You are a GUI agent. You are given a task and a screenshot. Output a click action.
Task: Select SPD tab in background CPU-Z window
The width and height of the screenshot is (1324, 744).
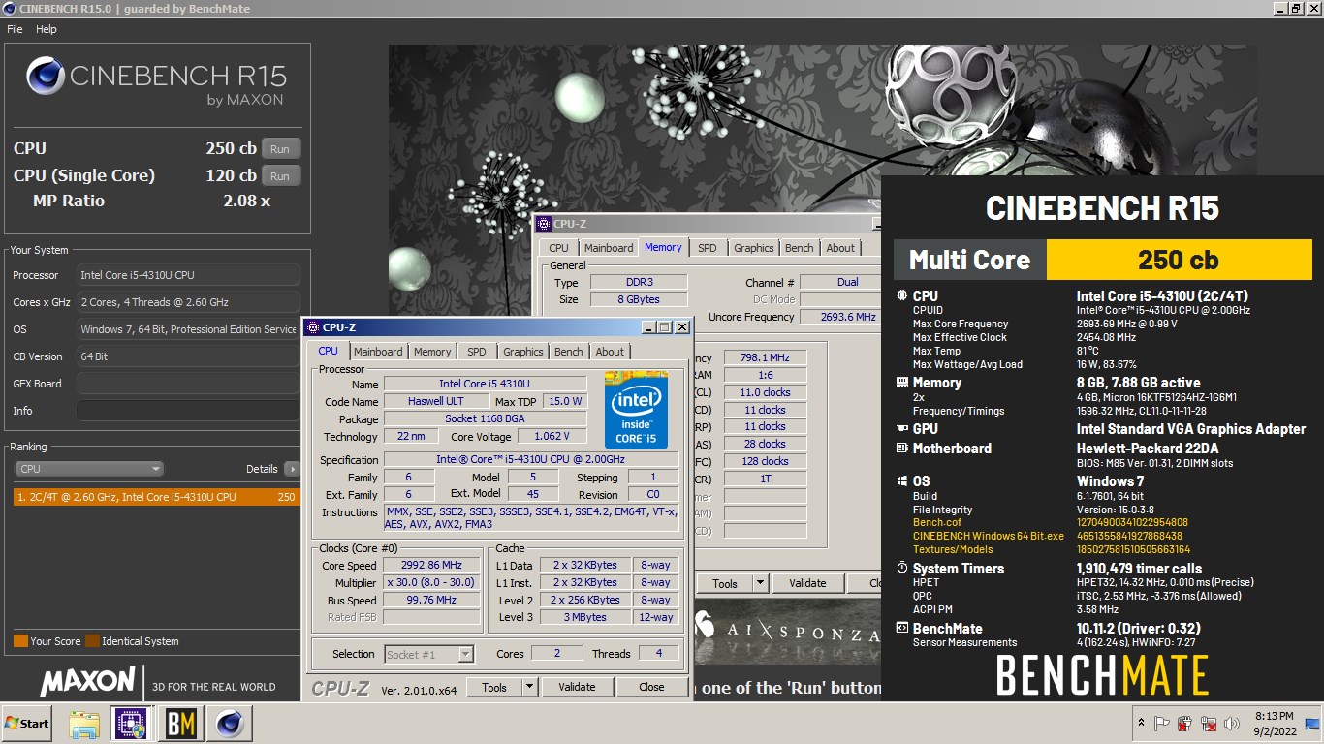708,248
